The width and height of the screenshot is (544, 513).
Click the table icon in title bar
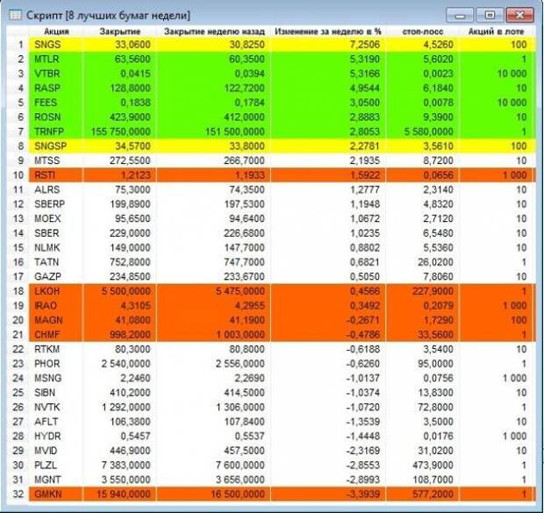click(x=15, y=15)
